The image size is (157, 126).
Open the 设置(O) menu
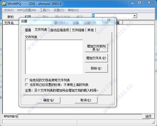pos(59,10)
